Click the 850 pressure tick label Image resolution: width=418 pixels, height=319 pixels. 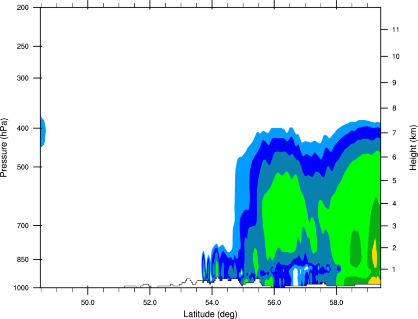(x=23, y=260)
